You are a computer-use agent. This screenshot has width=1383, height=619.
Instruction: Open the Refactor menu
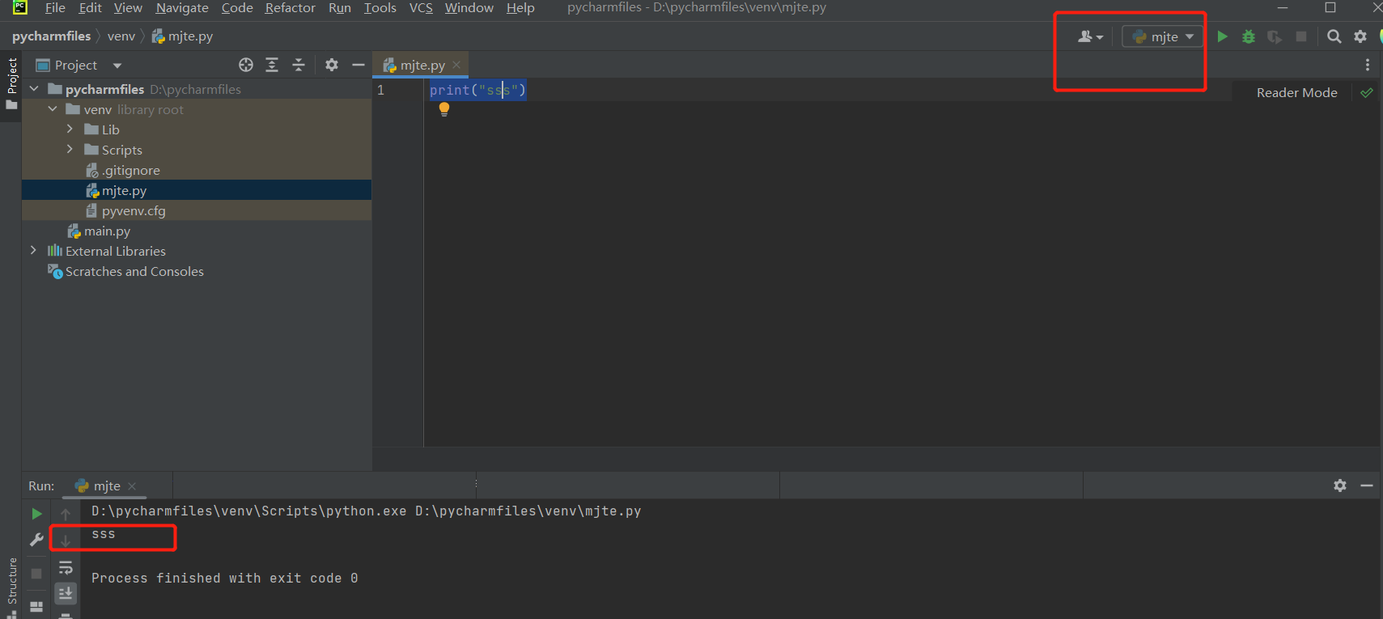pyautogui.click(x=290, y=8)
